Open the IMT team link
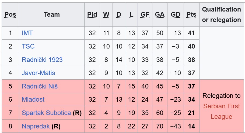Image resolution: width=245 pixels, height=133 pixels. [x=27, y=33]
